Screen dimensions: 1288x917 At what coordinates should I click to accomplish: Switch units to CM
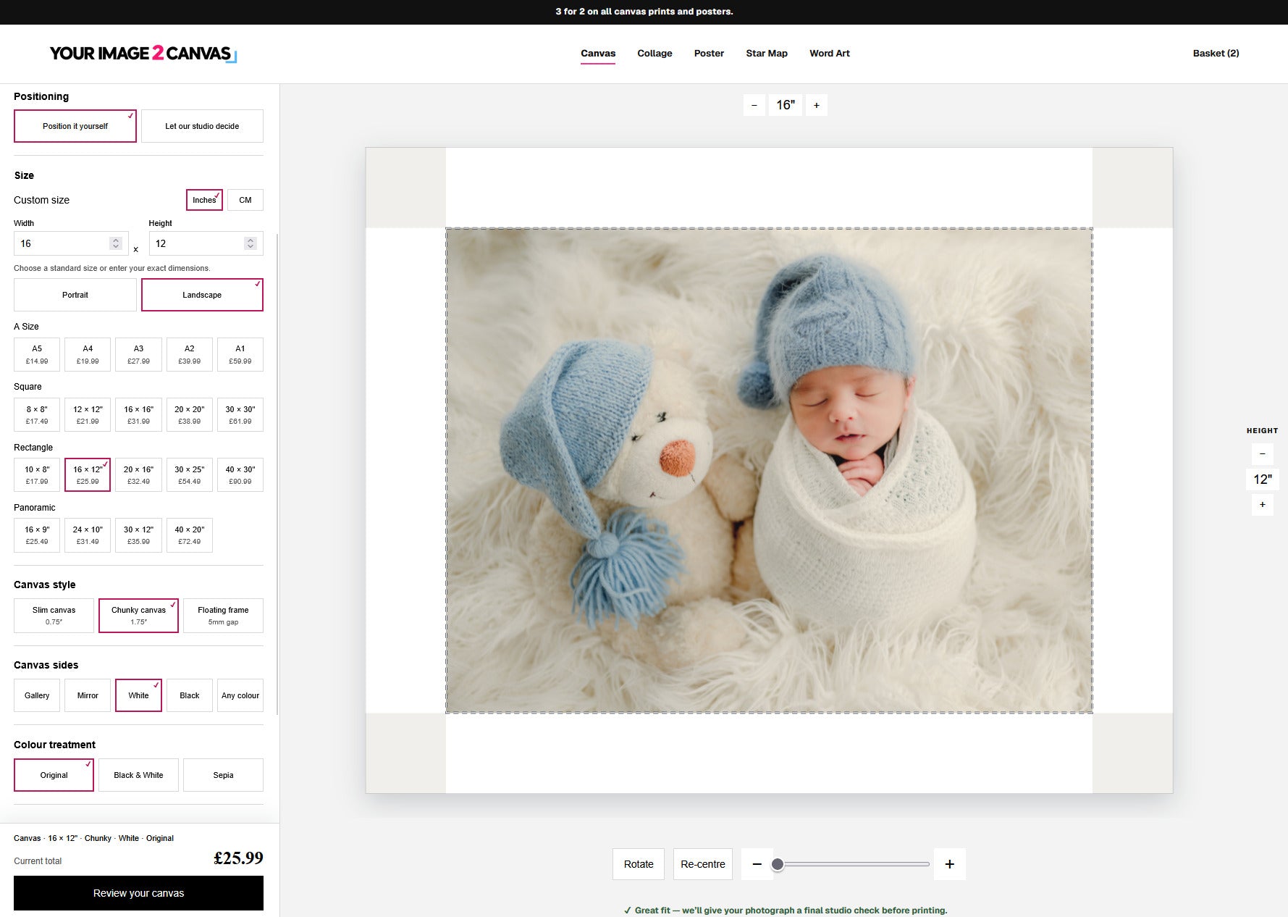245,200
